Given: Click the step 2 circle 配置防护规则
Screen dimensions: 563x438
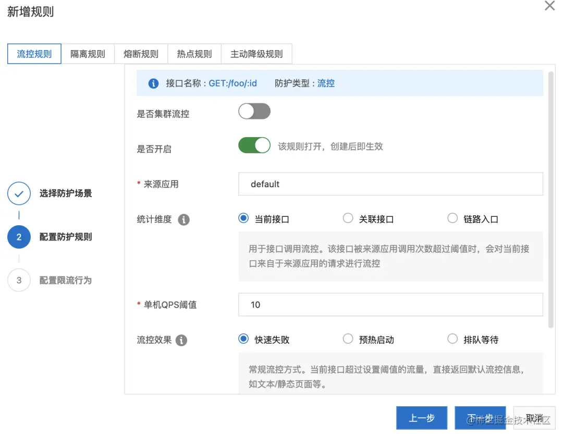Looking at the screenshot, I should point(19,237).
